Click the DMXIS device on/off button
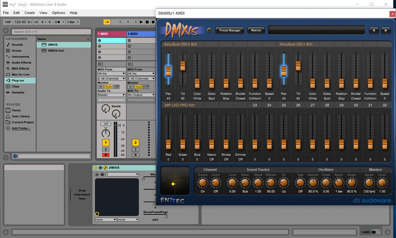This screenshot has height=238, width=396. click(96, 168)
